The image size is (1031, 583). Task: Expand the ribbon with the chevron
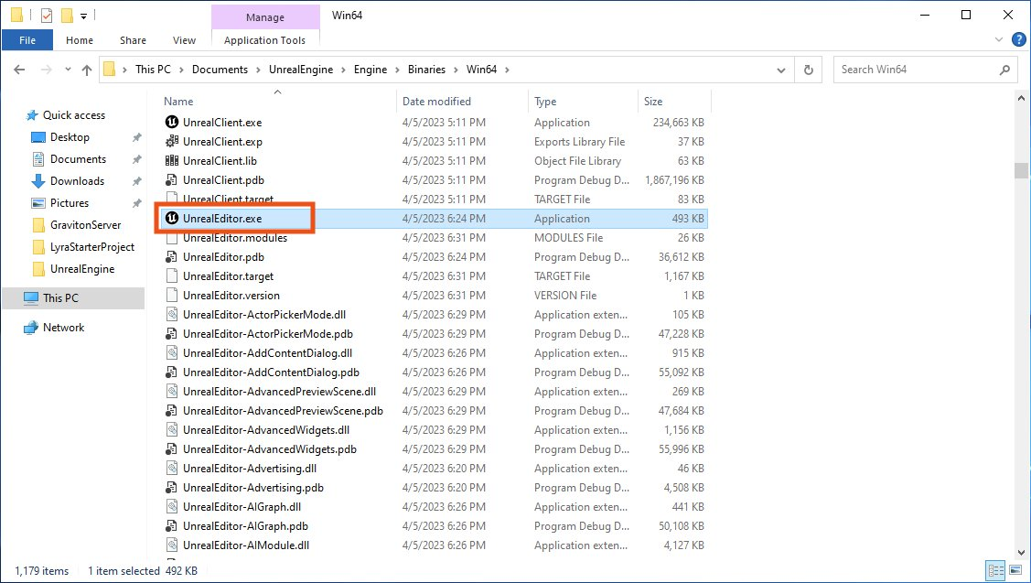[x=1000, y=40]
